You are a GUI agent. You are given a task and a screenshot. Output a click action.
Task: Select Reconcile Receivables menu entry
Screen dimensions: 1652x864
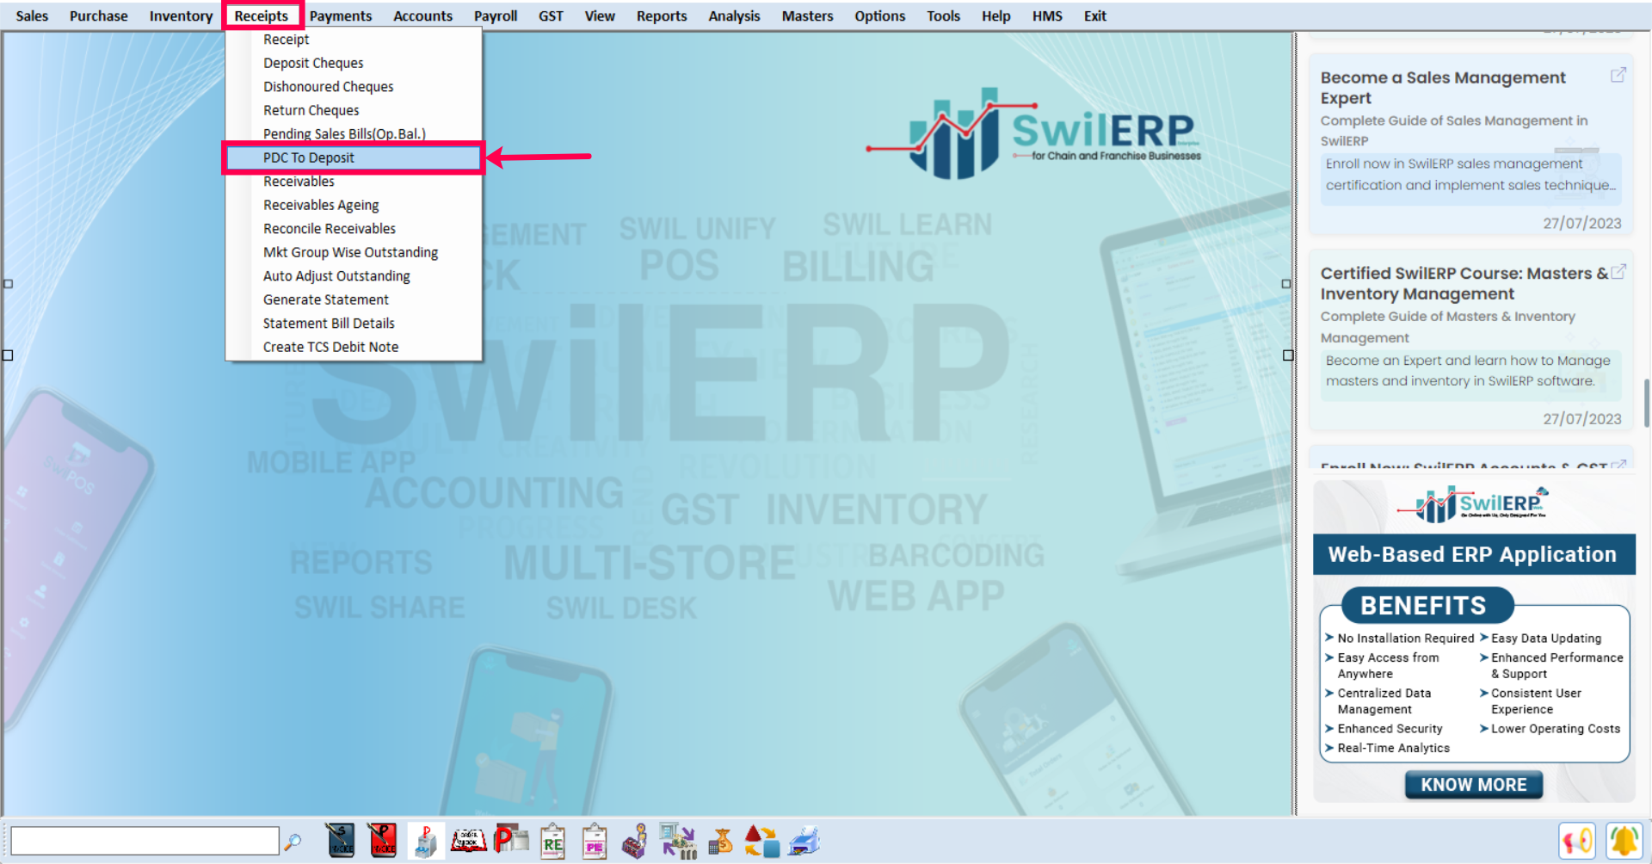click(354, 229)
